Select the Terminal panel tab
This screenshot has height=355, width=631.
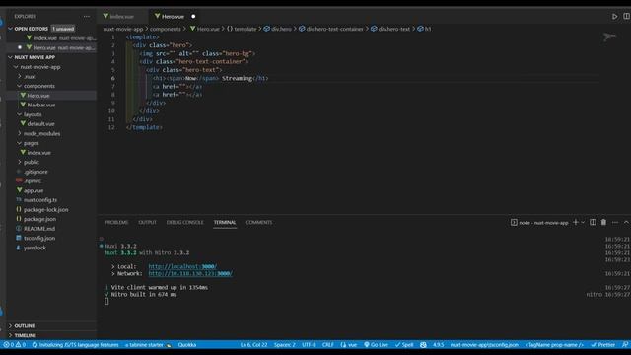225,222
